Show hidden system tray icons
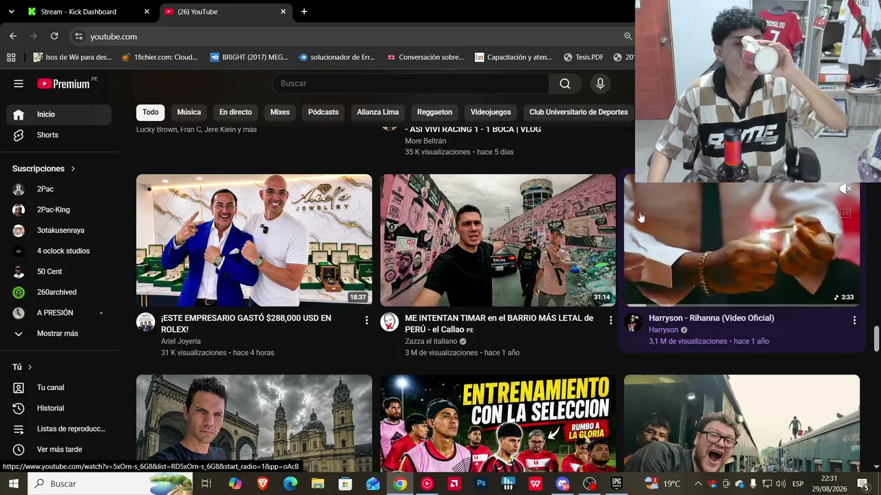This screenshot has height=495, width=881. (x=698, y=484)
